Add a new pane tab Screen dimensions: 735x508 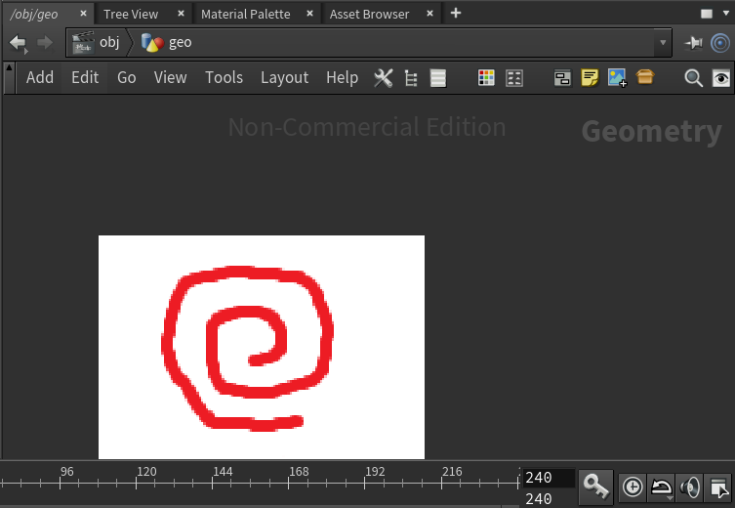click(456, 13)
